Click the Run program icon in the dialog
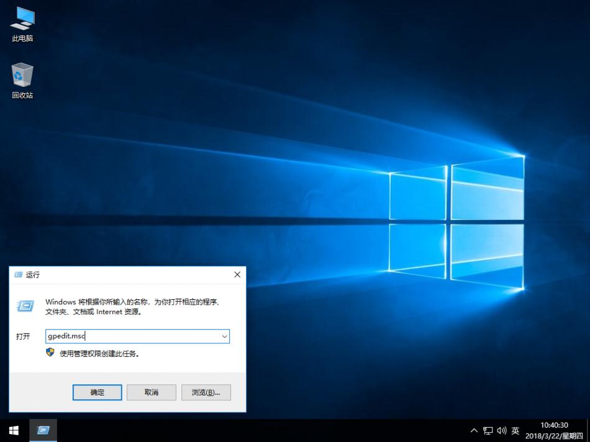The height and width of the screenshot is (442, 590). point(25,305)
